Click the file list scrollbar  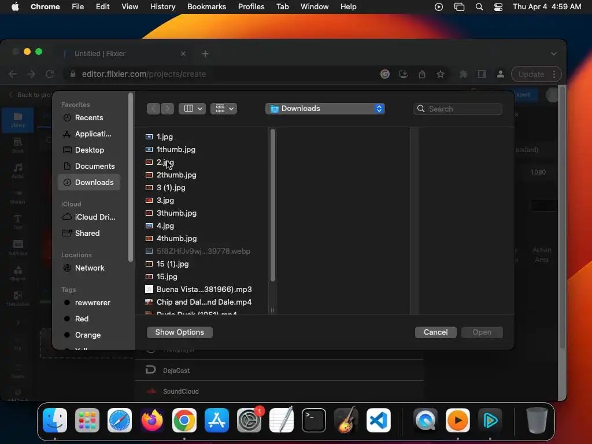pos(273,205)
